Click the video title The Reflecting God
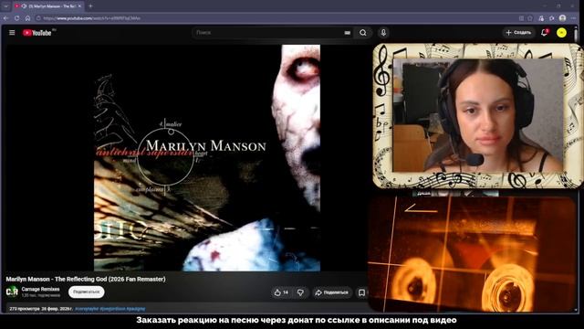Viewport: 584px width, 329px height. coord(86,279)
